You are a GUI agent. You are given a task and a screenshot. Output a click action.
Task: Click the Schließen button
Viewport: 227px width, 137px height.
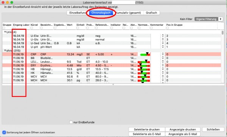[x=213, y=129]
